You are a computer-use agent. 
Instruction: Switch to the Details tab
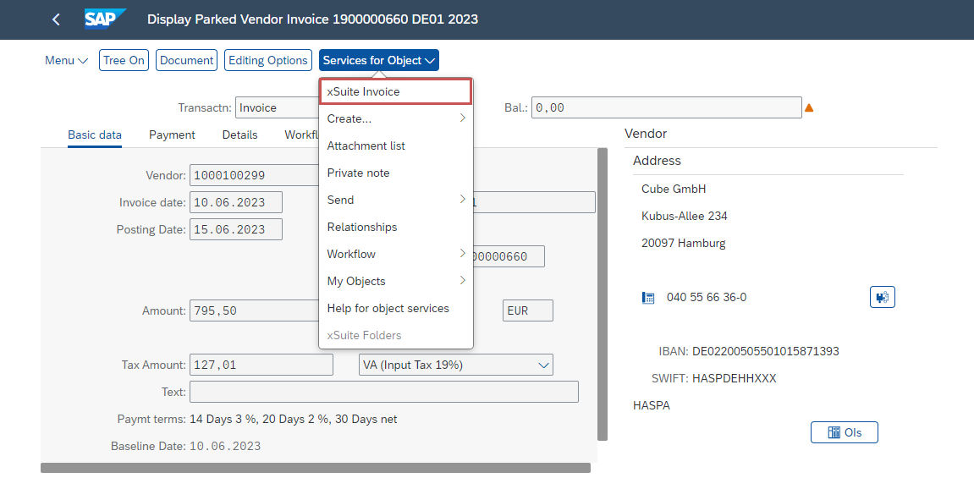click(239, 135)
